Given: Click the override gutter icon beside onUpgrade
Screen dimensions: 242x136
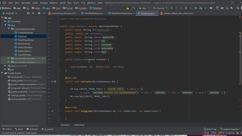Looking at the screenshot, I should click(x=52, y=111).
